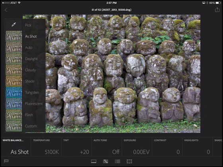Tap the white balance eyedropper icon
223x167 pixels.
(14, 25)
